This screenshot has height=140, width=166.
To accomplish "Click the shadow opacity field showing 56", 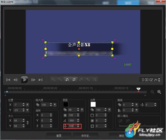I will pyautogui.click(x=72, y=110).
